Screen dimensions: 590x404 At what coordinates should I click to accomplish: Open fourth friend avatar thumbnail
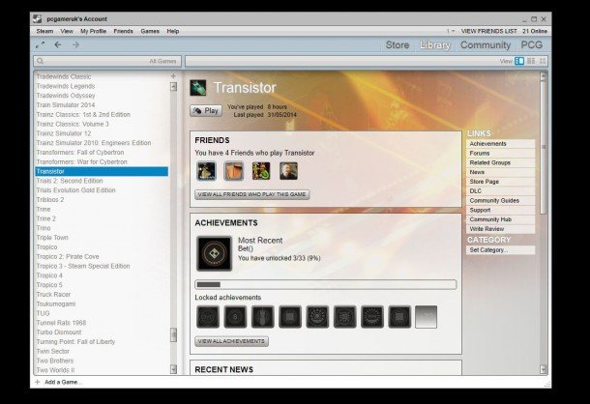click(288, 171)
